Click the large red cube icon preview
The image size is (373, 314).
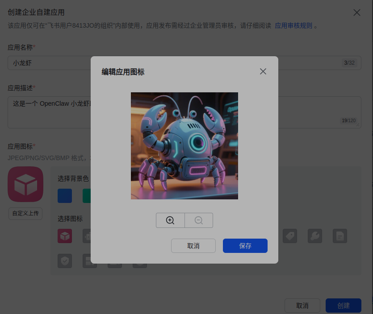(25, 184)
